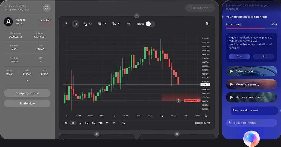This screenshot has width=281, height=147.
Task: Click the Min value $184,74
Action: [27, 74]
